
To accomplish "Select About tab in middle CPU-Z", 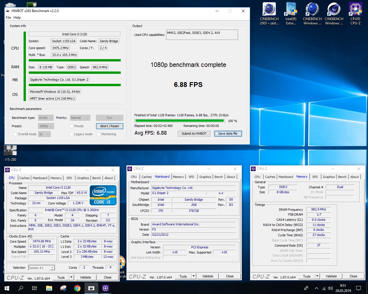I will (x=231, y=177).
